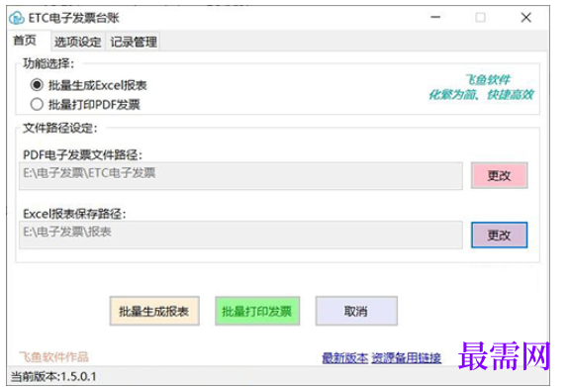Click the 取消 button
The image size is (569, 387).
[x=356, y=311]
